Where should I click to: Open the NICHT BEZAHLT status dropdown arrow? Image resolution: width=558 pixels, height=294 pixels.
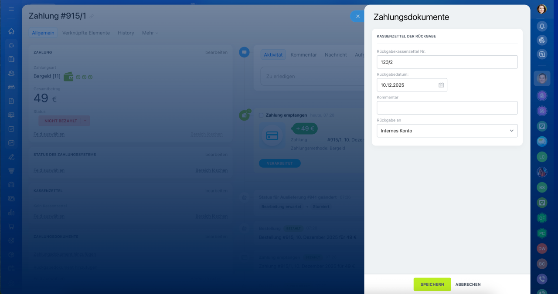[x=85, y=121]
